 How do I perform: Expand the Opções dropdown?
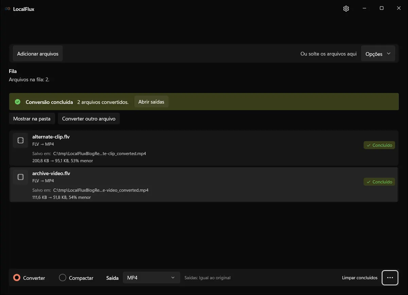[378, 54]
